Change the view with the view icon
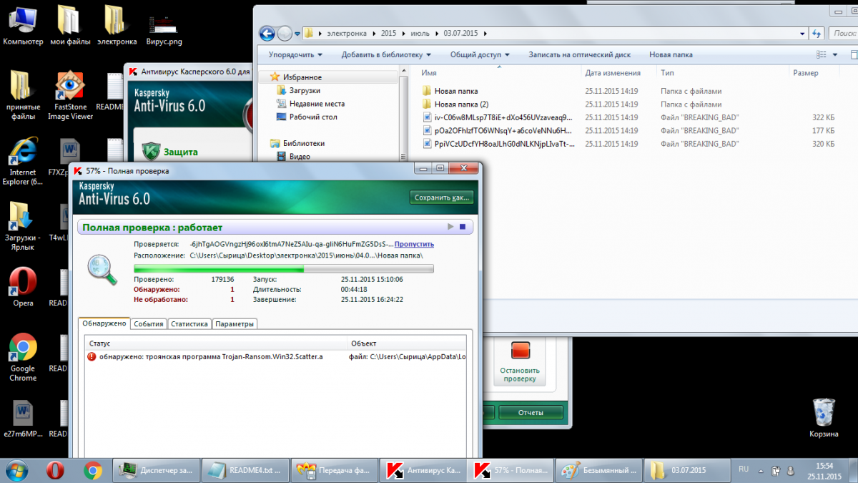The image size is (858, 483). coord(822,54)
